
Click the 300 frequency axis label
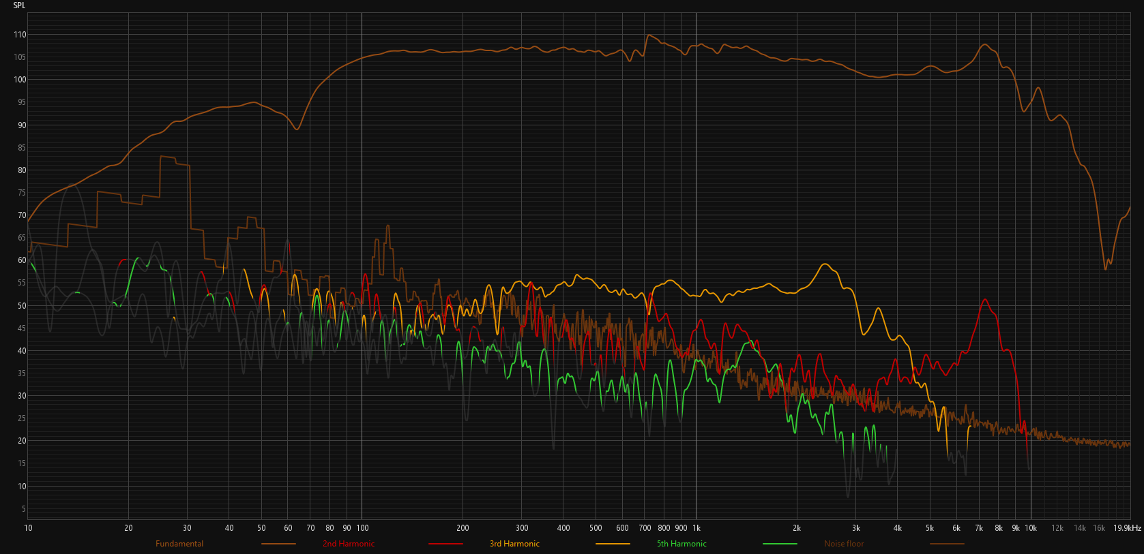522,528
